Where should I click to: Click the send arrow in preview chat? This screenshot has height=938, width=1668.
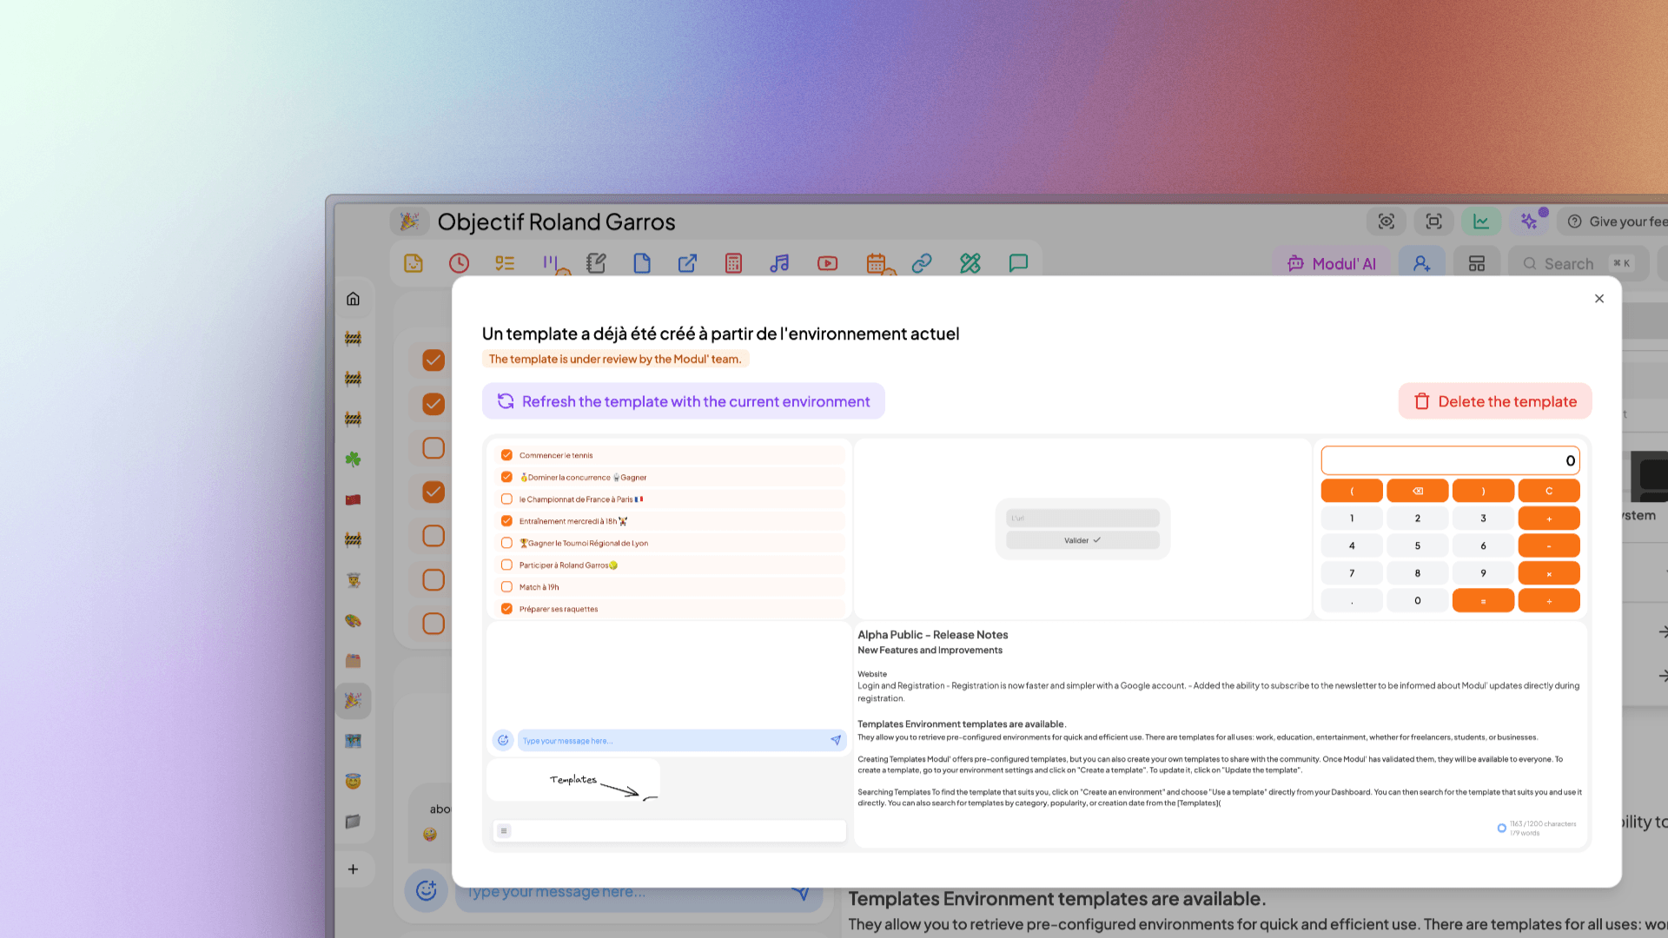click(836, 740)
